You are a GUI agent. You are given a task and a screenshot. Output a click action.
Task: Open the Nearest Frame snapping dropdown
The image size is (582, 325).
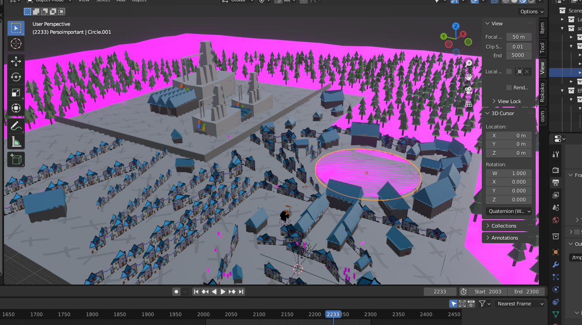[x=520, y=304]
